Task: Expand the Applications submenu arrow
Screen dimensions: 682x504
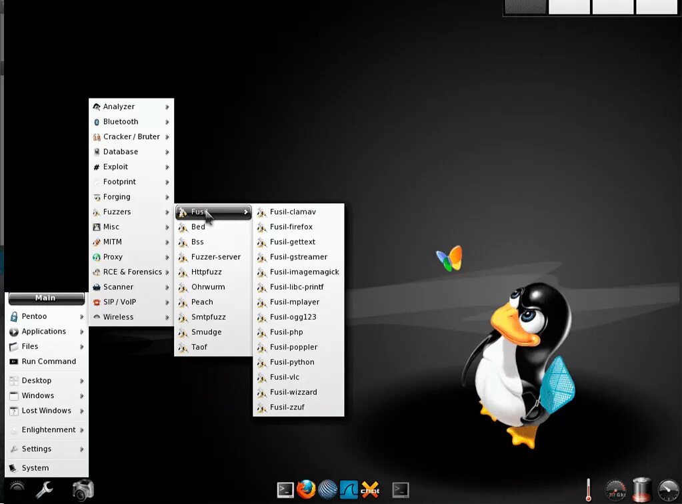Action: coord(82,332)
